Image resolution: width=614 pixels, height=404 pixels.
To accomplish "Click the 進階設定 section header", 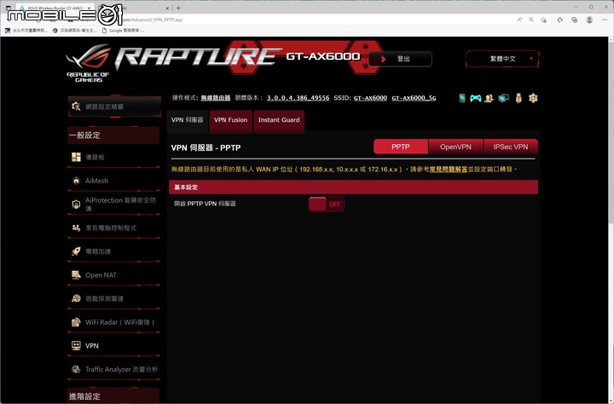I will tap(113, 395).
